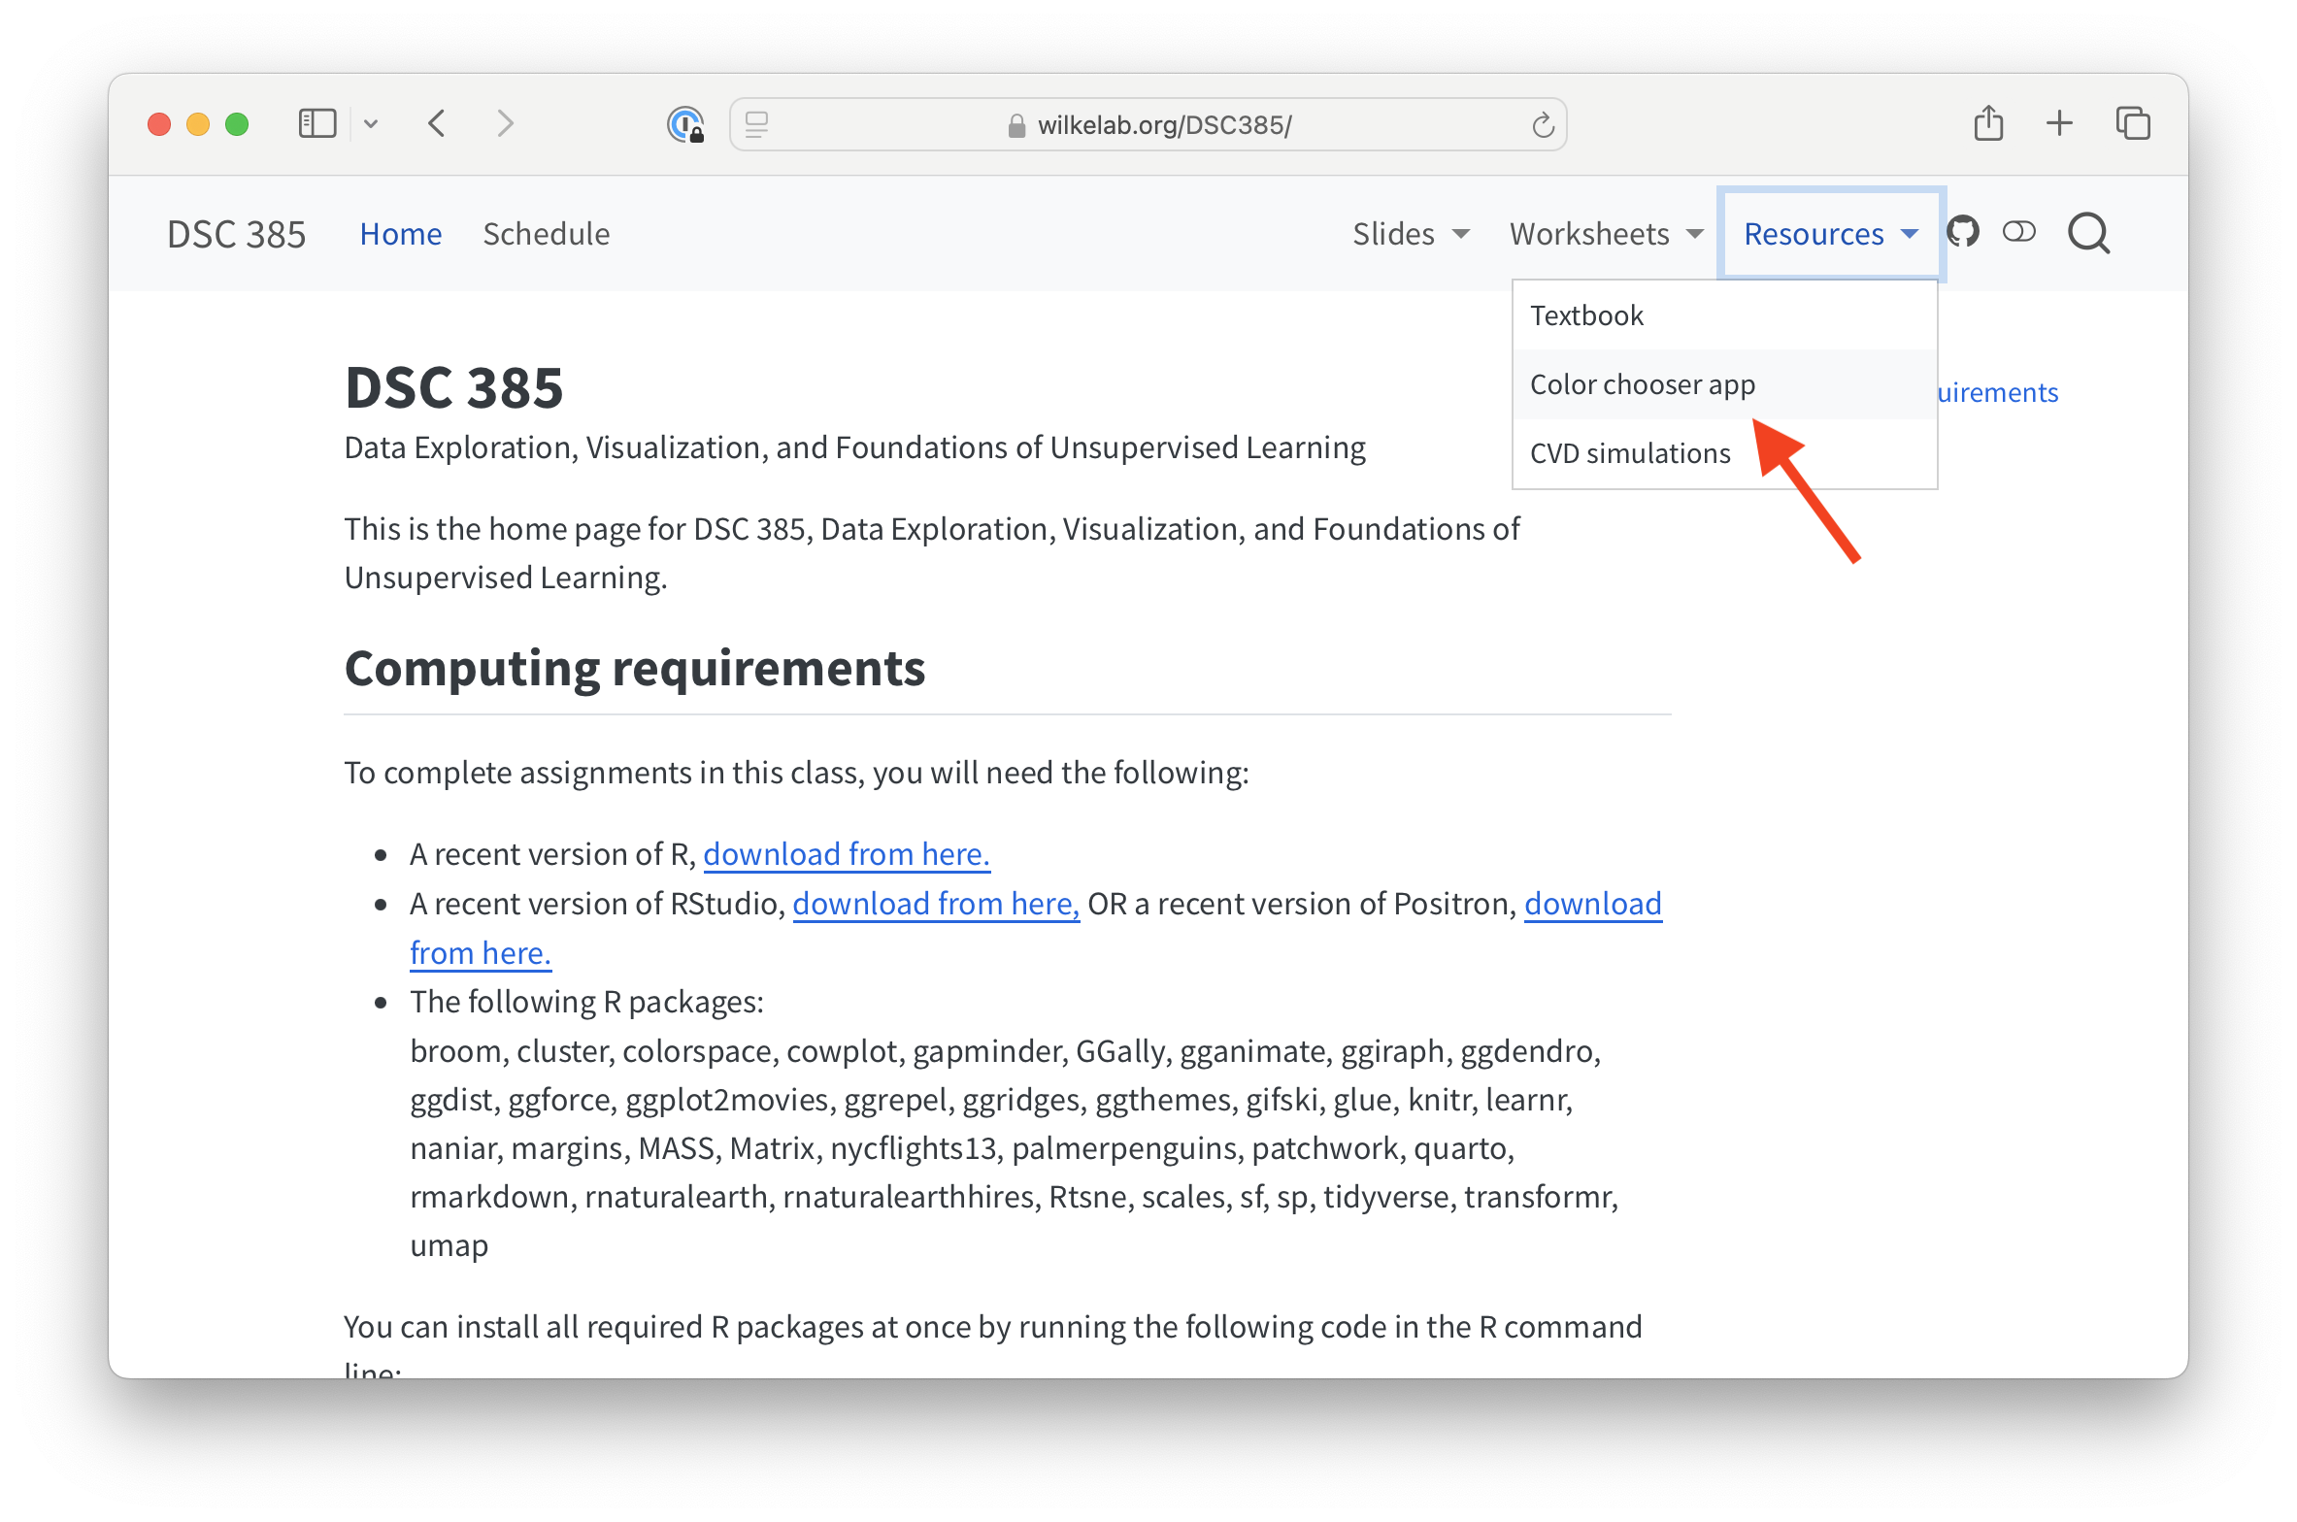Reload the page with refresh icon

[x=1542, y=125]
